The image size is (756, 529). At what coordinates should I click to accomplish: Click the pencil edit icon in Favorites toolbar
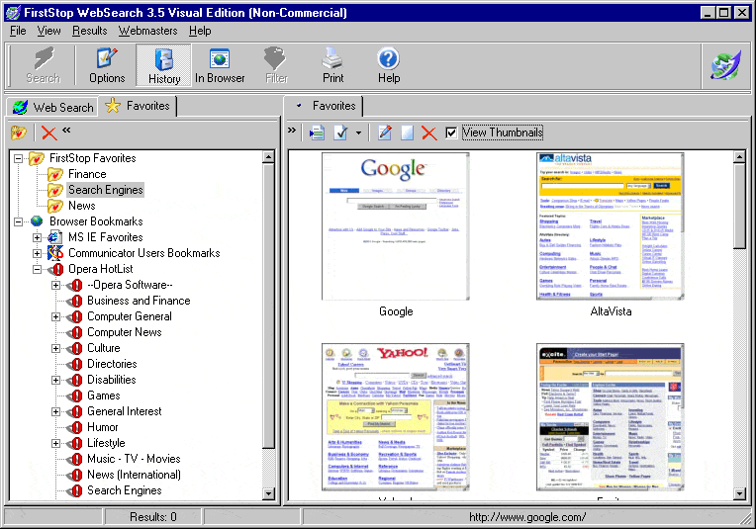385,132
